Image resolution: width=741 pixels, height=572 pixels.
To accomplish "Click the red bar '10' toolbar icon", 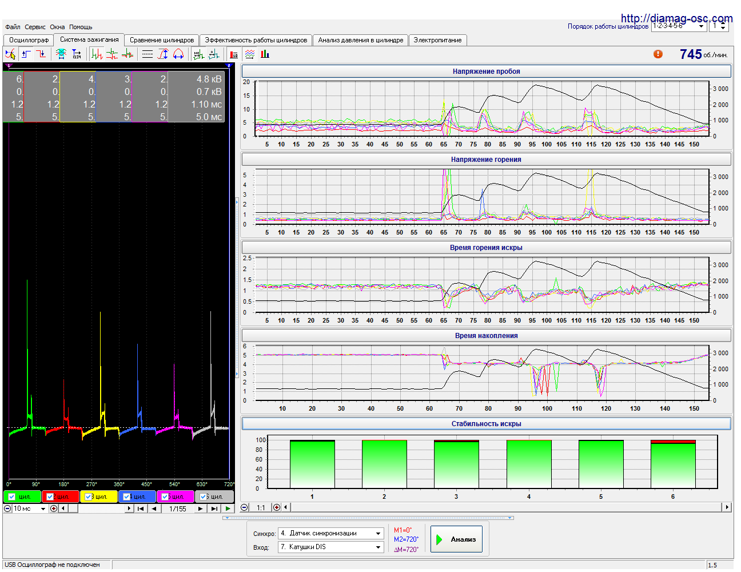I will click(x=234, y=54).
